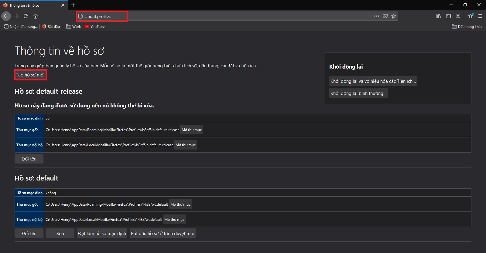Viewport: 486px width, 253px height.
Task: Open Dấu trang khác folder
Action: point(467,27)
